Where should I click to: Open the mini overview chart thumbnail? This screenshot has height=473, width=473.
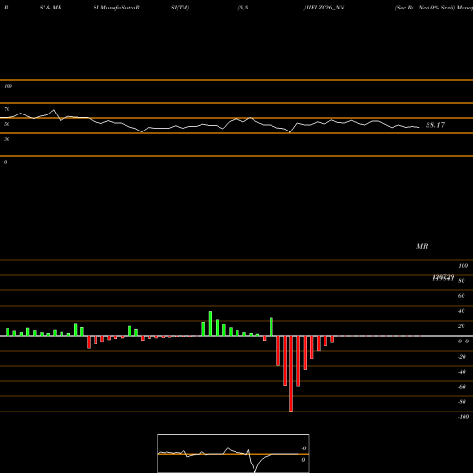pos(234,453)
